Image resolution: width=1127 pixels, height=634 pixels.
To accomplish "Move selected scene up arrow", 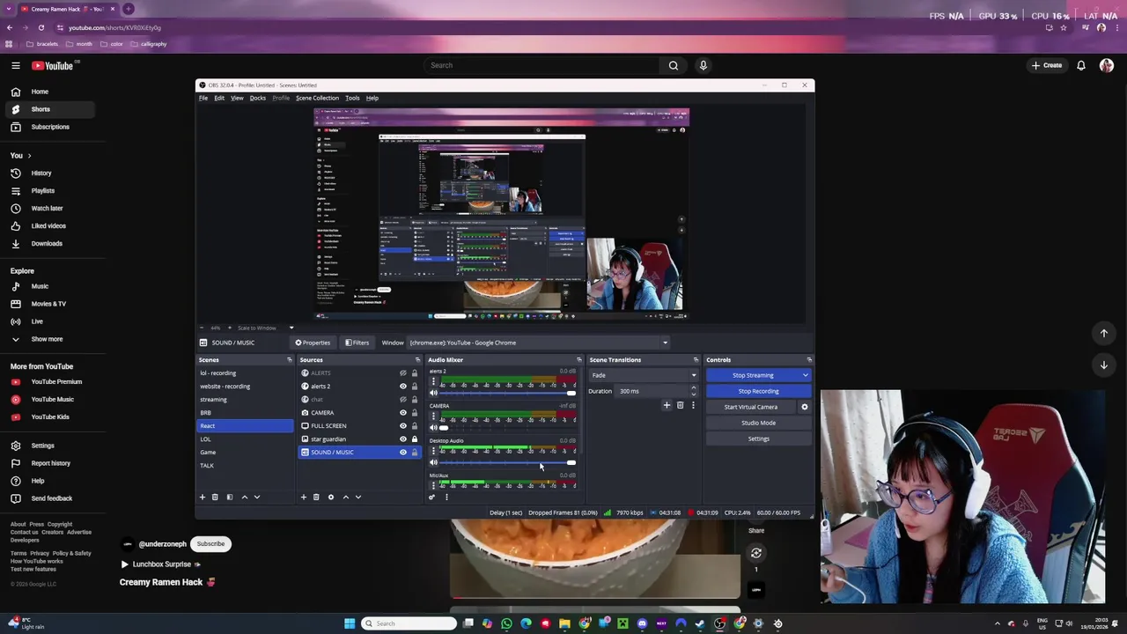I will tap(245, 497).
